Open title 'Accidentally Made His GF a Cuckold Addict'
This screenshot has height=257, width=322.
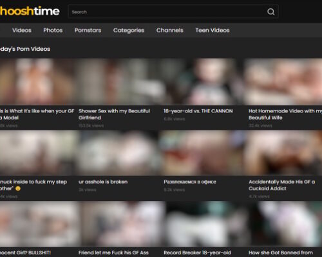(x=281, y=185)
